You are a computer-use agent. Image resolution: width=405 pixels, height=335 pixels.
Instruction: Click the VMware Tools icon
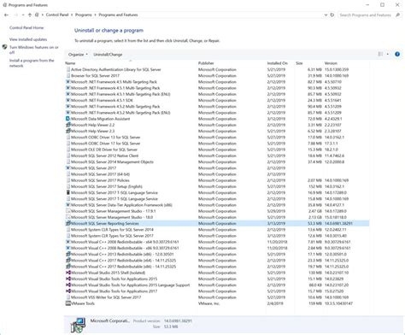pyautogui.click(x=67, y=303)
